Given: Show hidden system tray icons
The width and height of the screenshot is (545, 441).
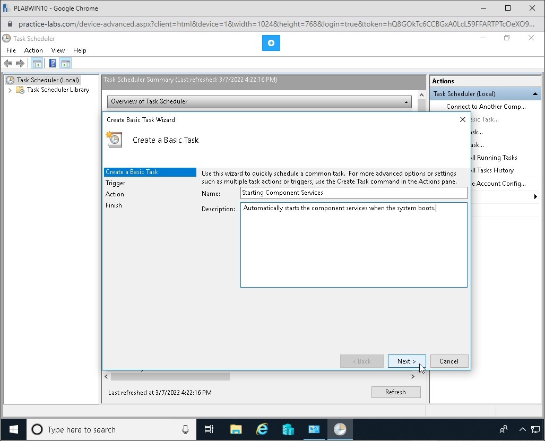Looking at the screenshot, I should pyautogui.click(x=522, y=429).
